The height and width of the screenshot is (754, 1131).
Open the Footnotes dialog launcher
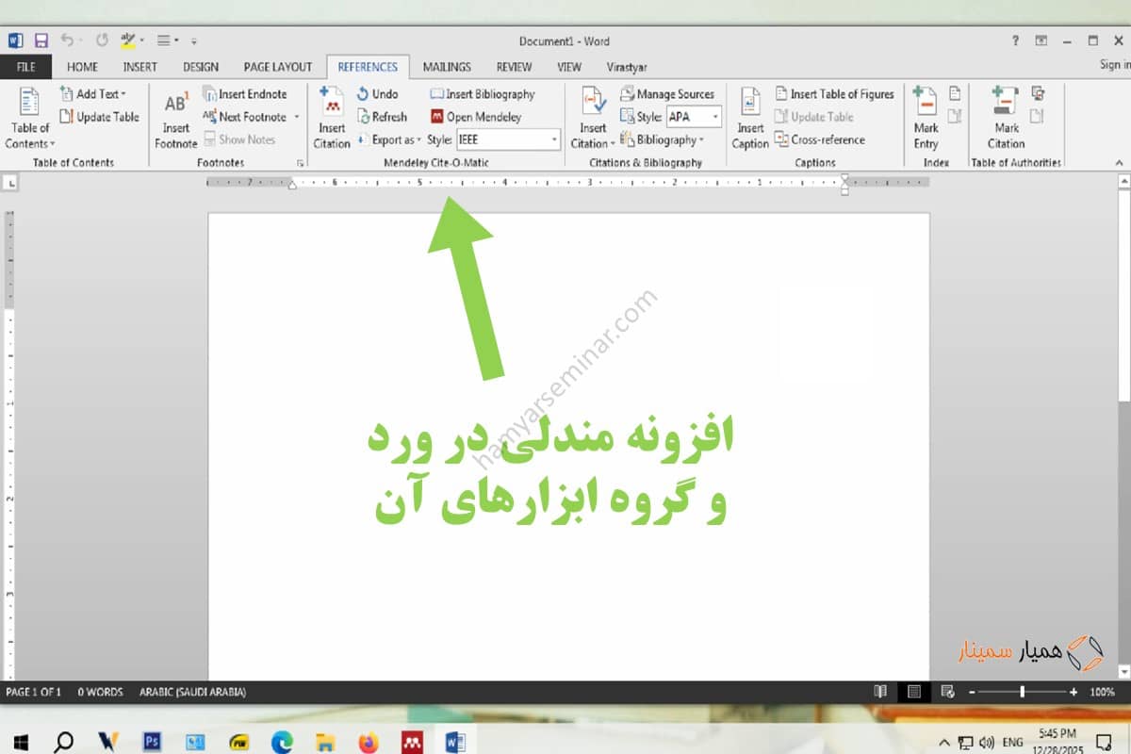click(x=301, y=163)
